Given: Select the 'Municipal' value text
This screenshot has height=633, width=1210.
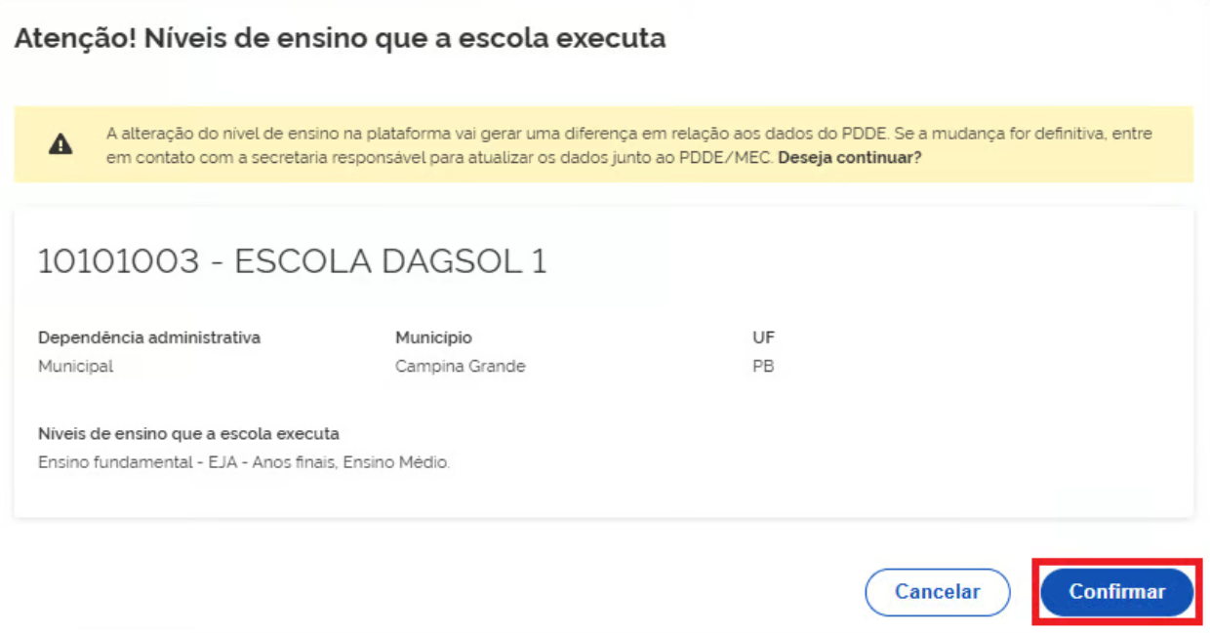Looking at the screenshot, I should 75,367.
